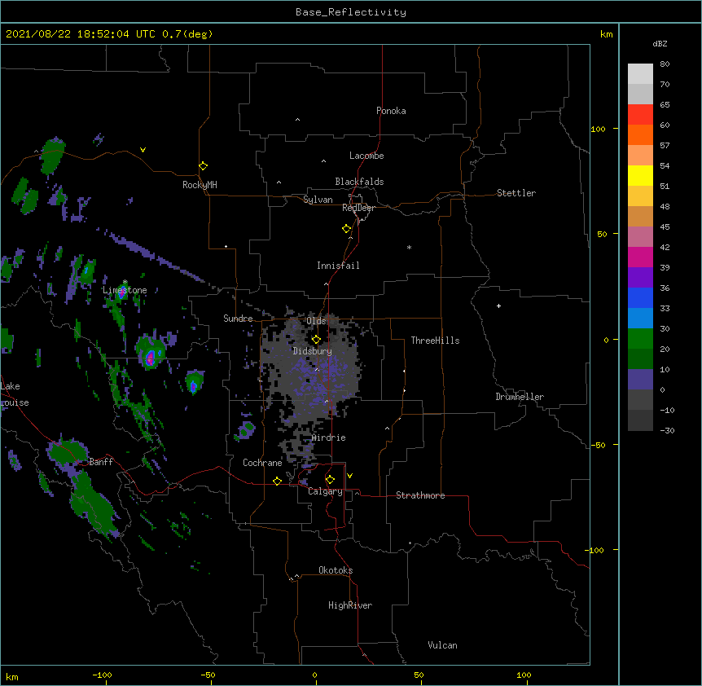Click the yellow V marker northwest of RockyMH

point(143,150)
